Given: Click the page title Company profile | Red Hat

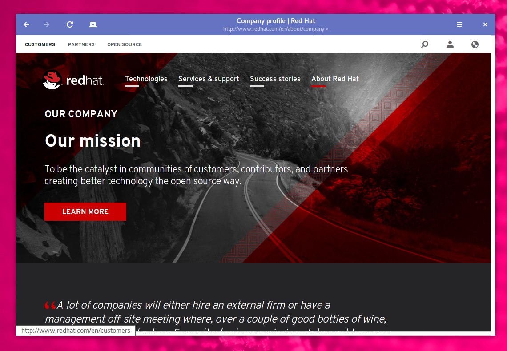Looking at the screenshot, I should (276, 21).
